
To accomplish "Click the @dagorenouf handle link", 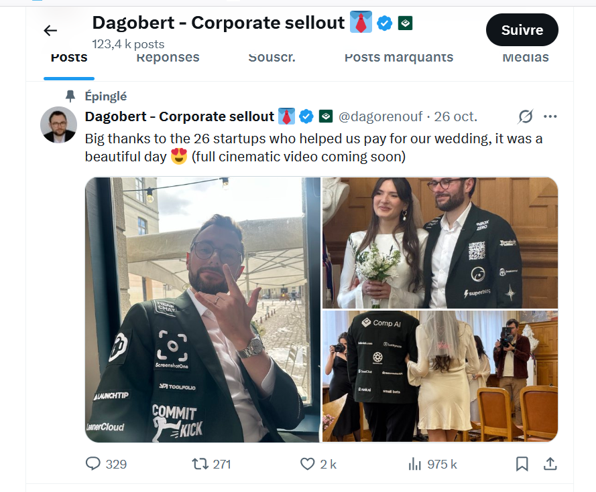I will [380, 117].
